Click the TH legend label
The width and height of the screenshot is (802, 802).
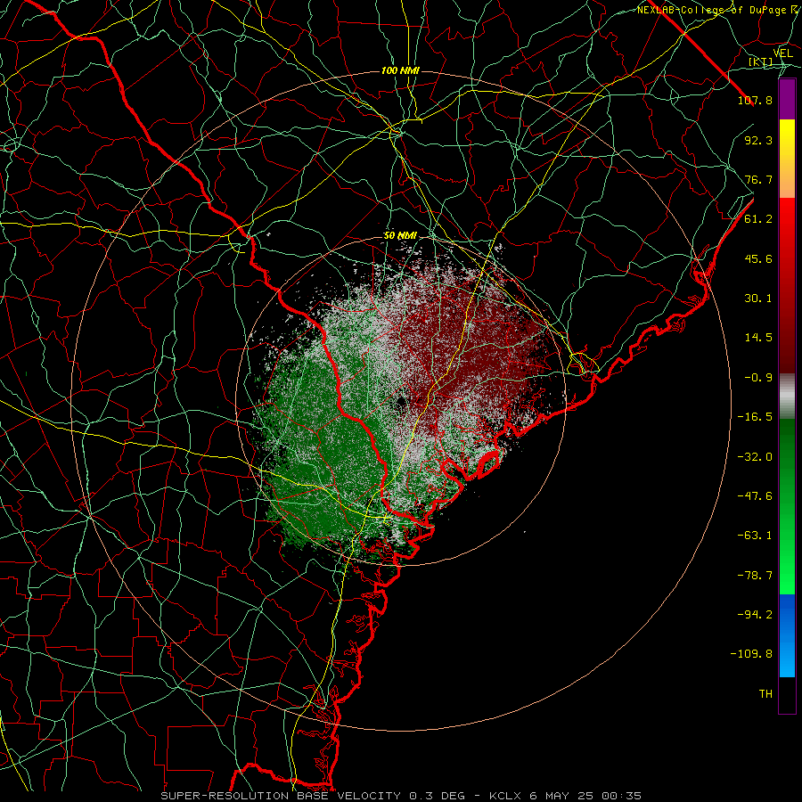coord(765,694)
